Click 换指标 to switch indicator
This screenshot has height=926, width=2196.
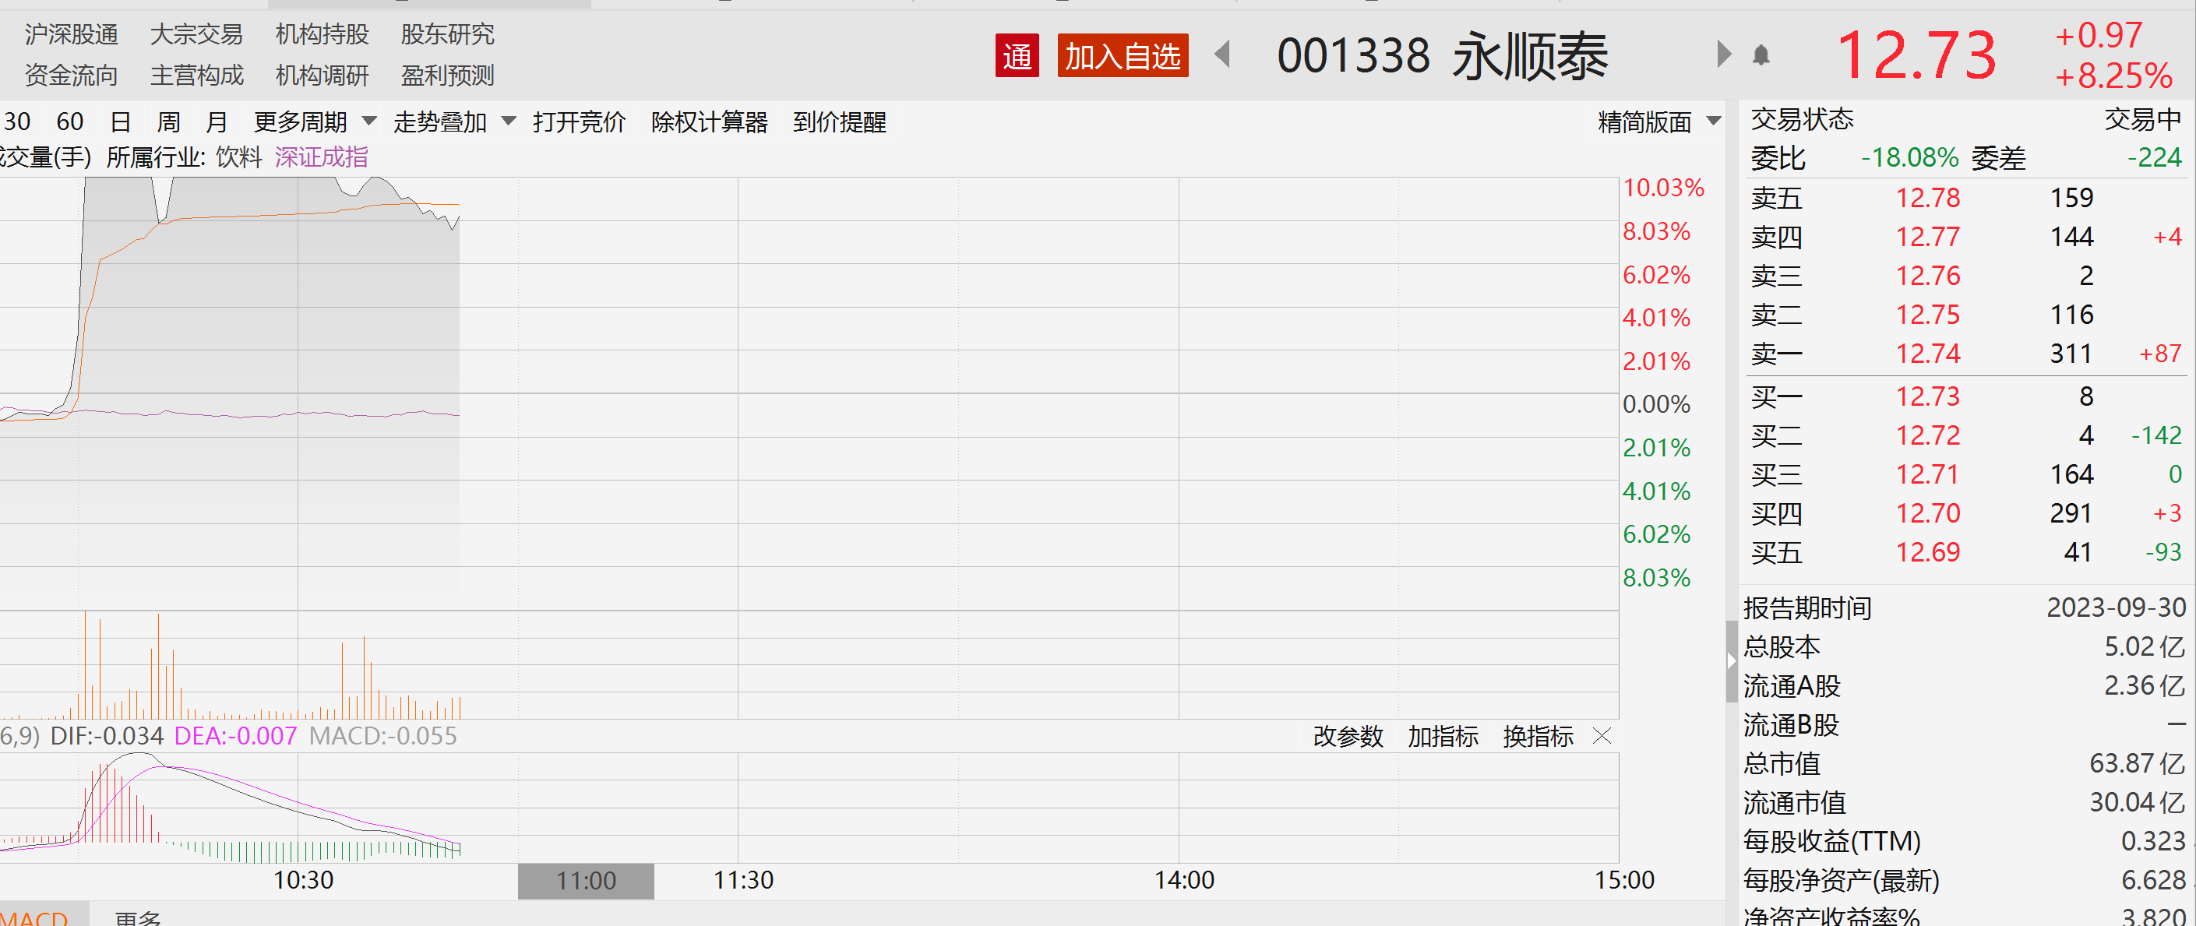pyautogui.click(x=1537, y=736)
